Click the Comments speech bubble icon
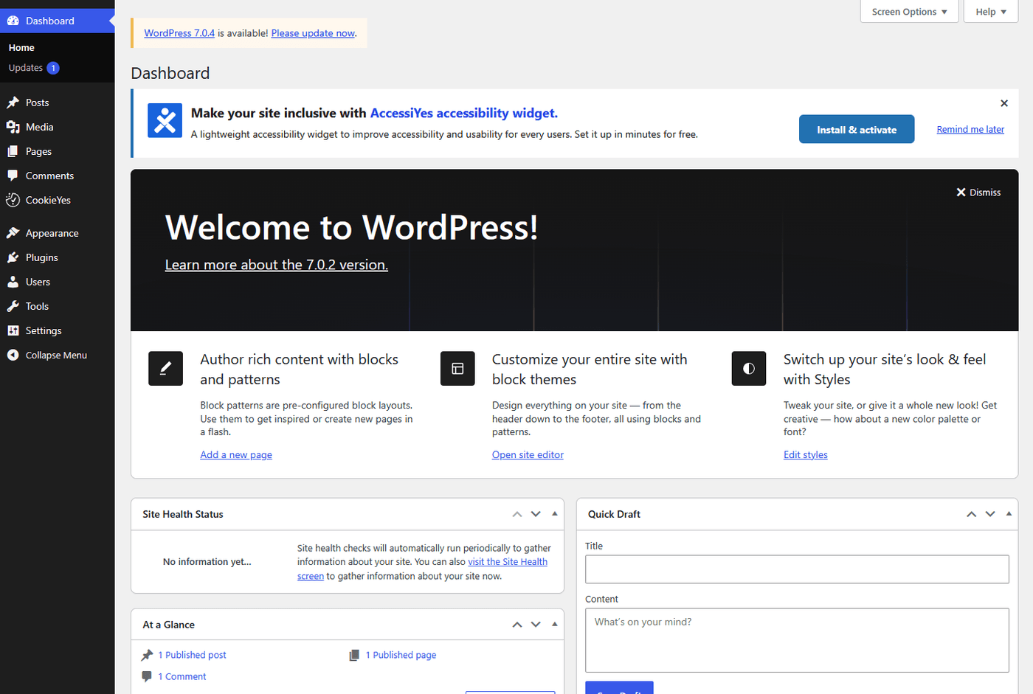This screenshot has height=694, width=1033. coord(13,176)
